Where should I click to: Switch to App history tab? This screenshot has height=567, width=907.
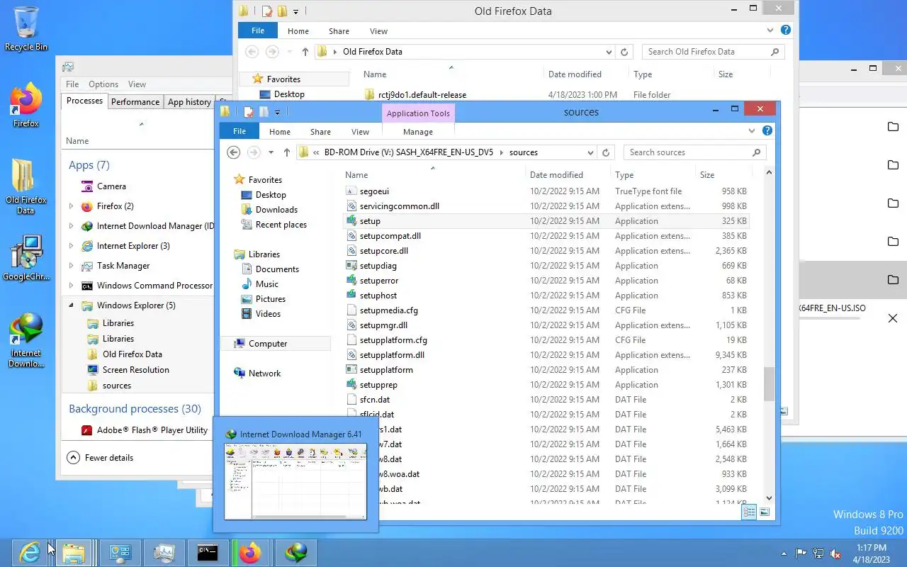click(189, 102)
